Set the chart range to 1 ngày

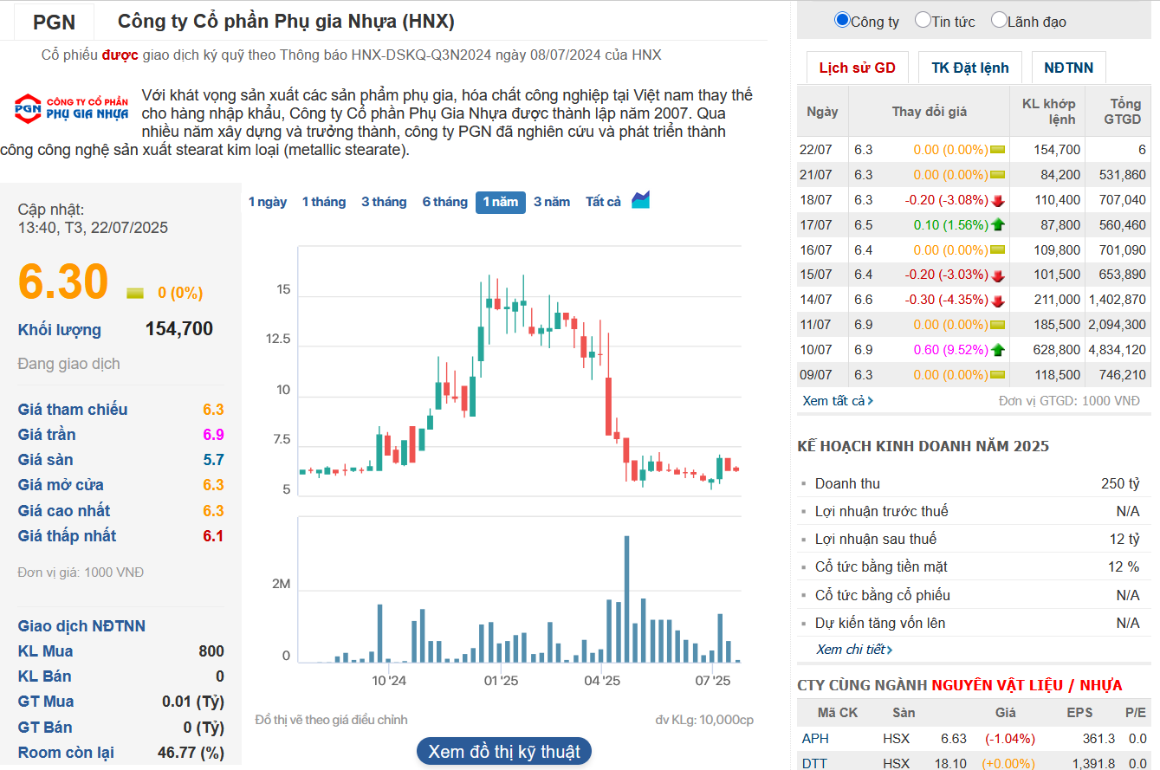pos(268,202)
